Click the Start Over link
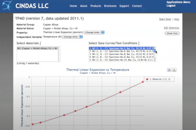 tap(165, 19)
